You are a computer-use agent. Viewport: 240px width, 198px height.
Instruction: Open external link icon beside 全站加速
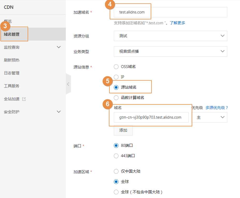(24, 99)
